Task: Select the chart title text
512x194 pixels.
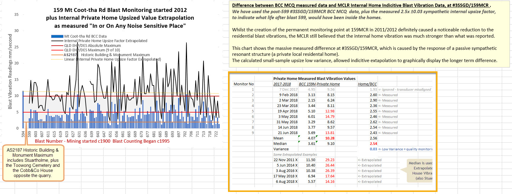Action: click(120, 18)
